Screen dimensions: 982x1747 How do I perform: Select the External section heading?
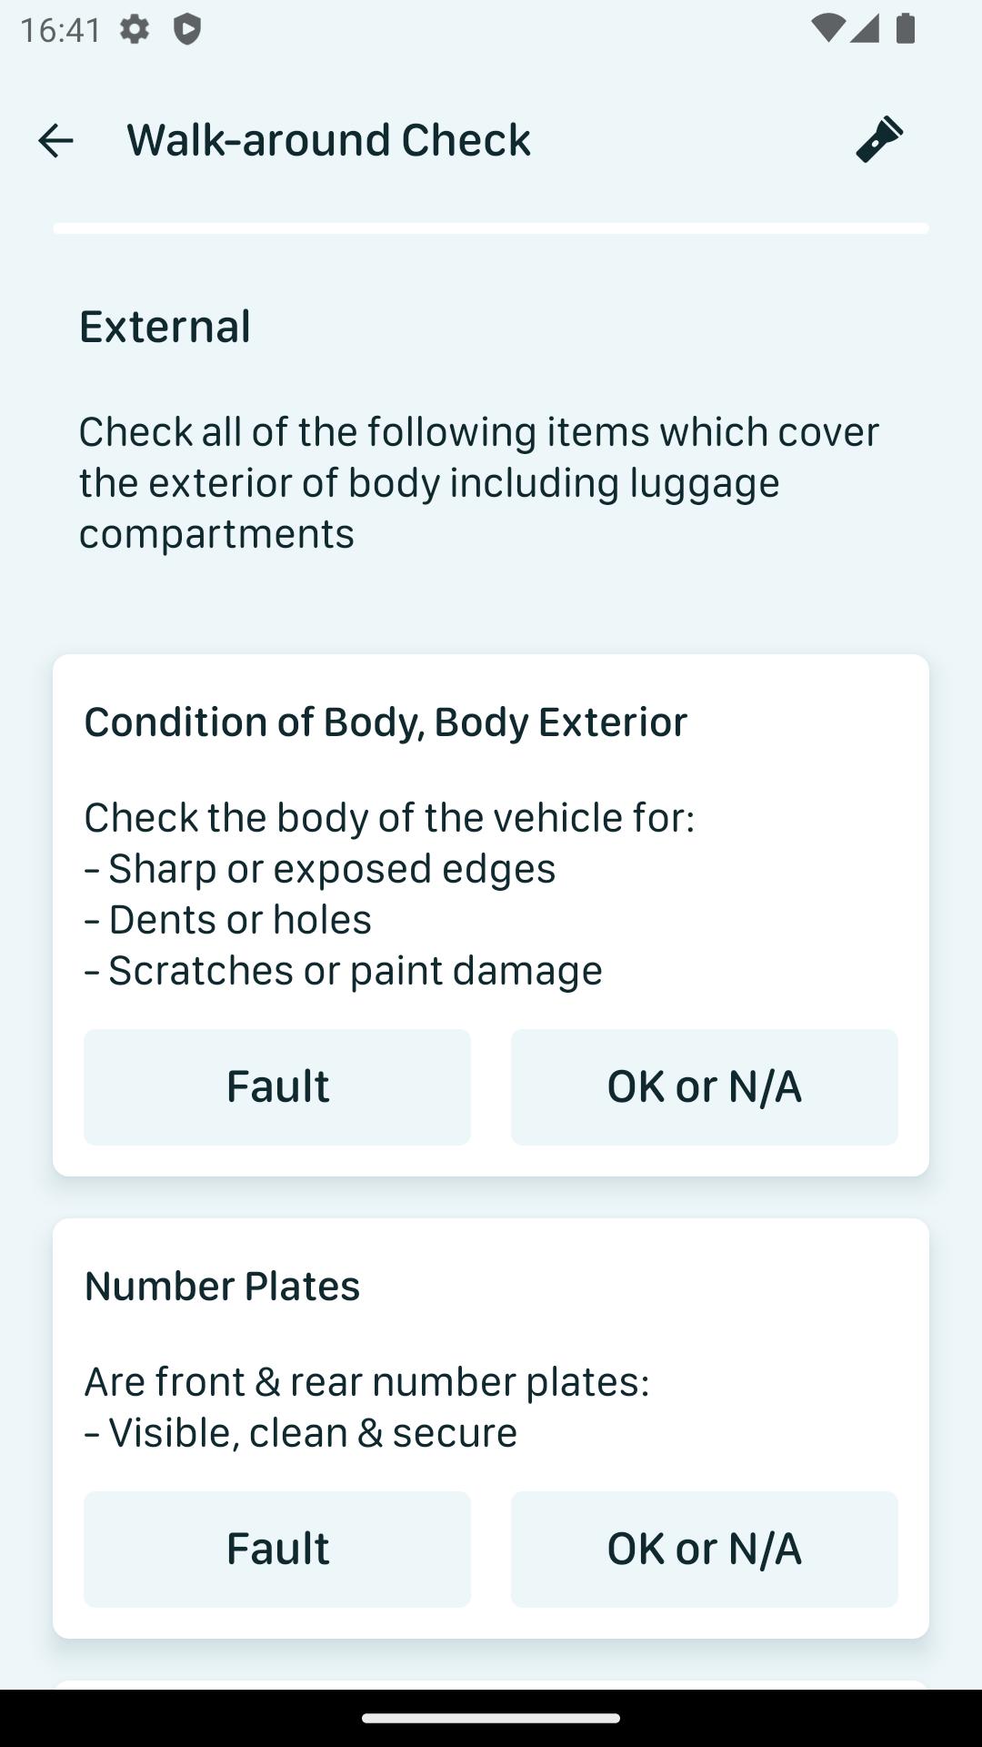pyautogui.click(x=165, y=326)
